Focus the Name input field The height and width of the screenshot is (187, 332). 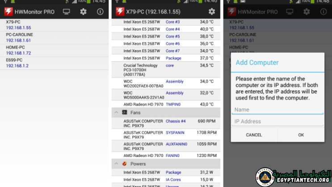[x=277, y=110]
